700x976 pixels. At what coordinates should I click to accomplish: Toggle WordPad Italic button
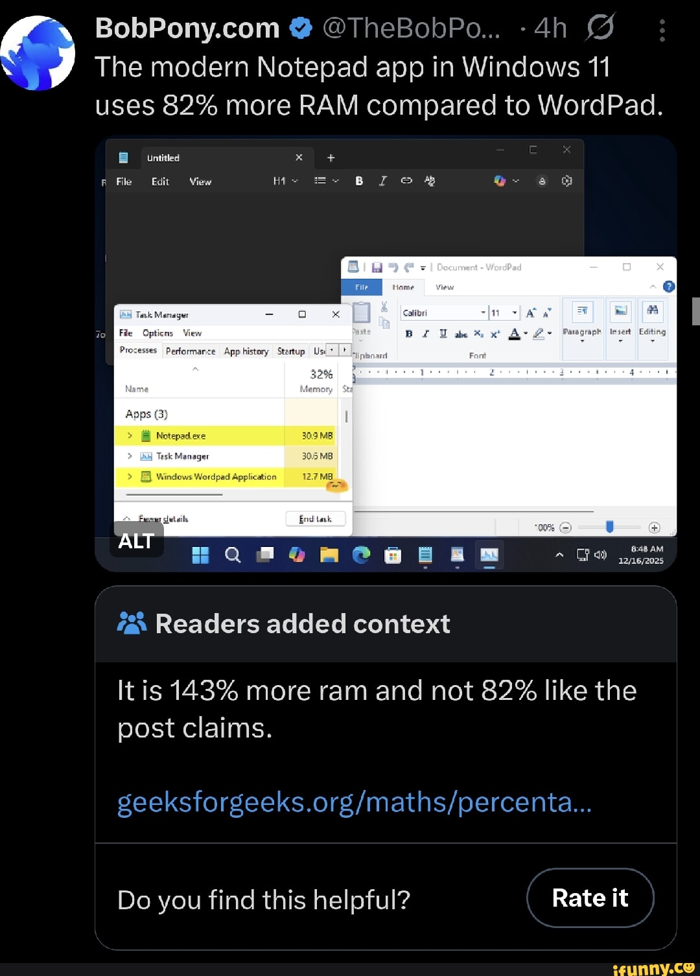point(426,334)
